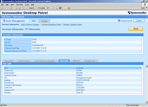The width and height of the screenshot is (148, 107).
Task: Open Add or Remove Programs link
Action: 30,24
